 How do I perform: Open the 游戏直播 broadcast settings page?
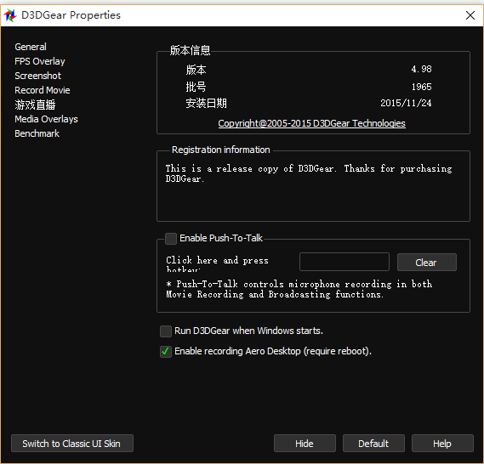(35, 105)
